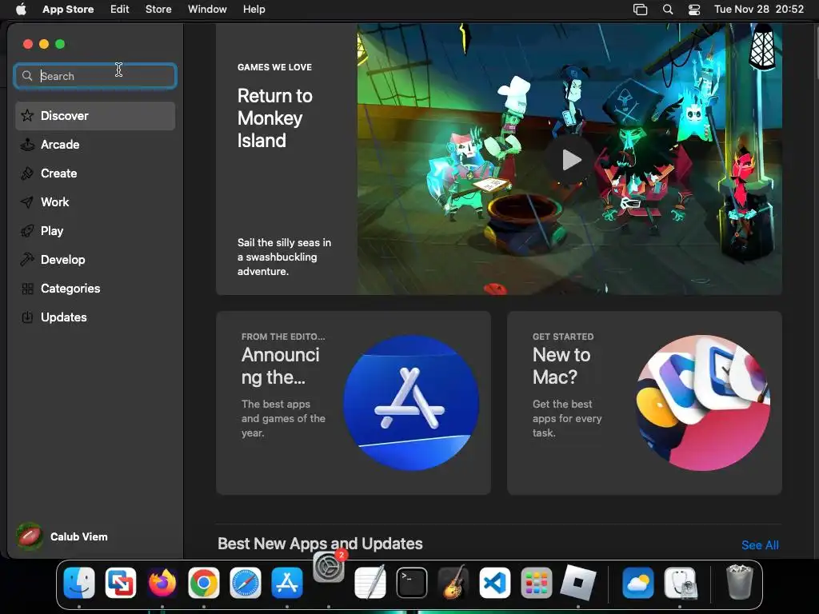Click the date and time in menu bar
The height and width of the screenshot is (614, 819).
pos(759,9)
